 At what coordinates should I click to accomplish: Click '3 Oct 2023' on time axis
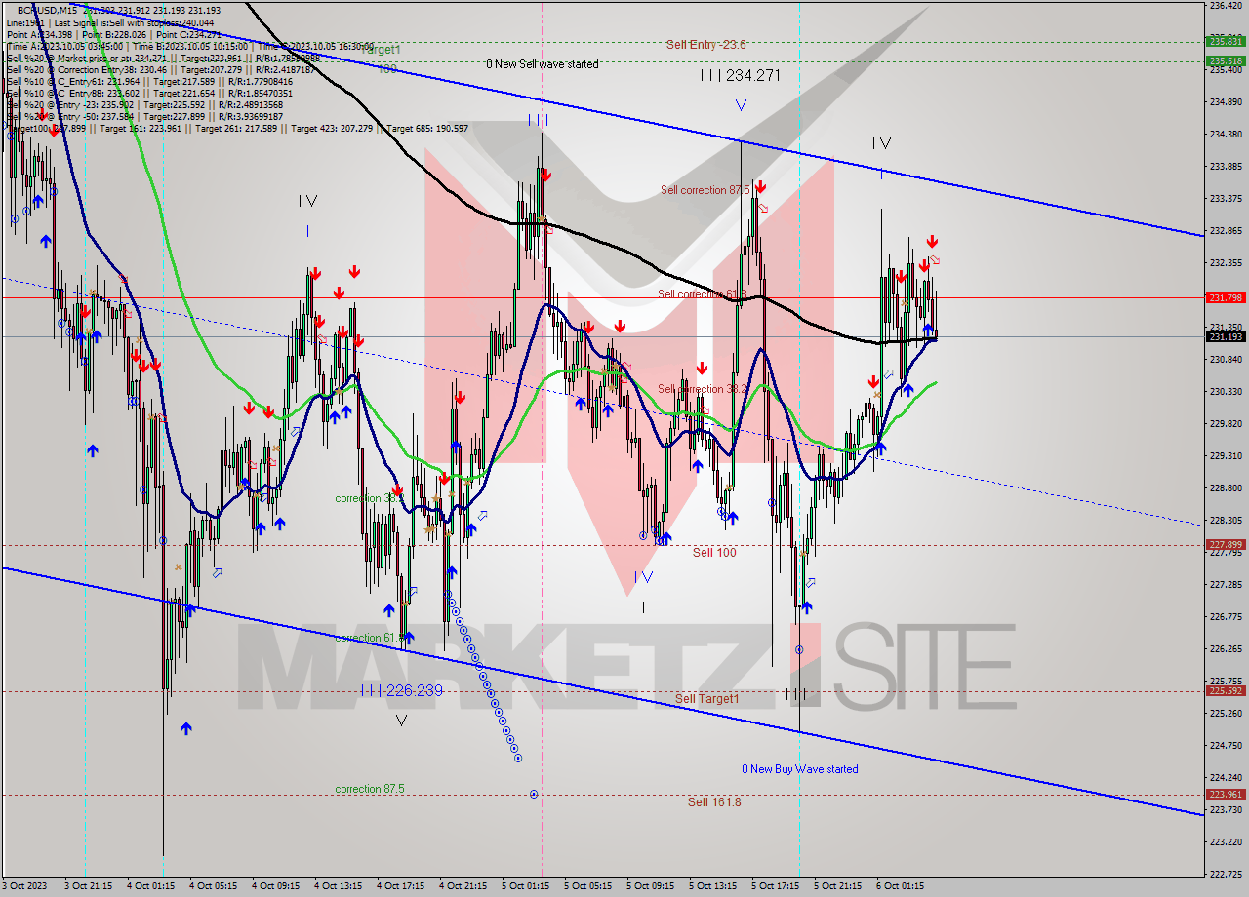tap(25, 886)
